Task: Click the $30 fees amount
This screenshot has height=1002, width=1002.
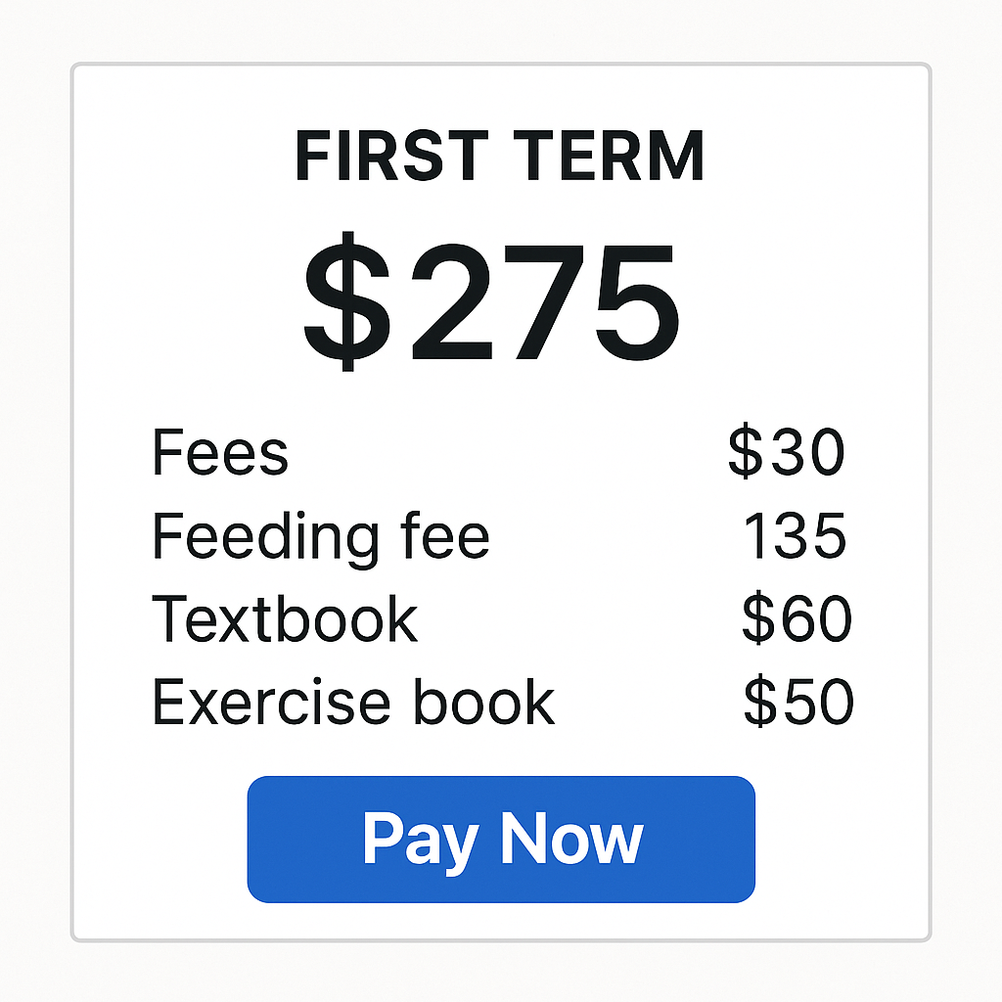Action: click(x=786, y=453)
